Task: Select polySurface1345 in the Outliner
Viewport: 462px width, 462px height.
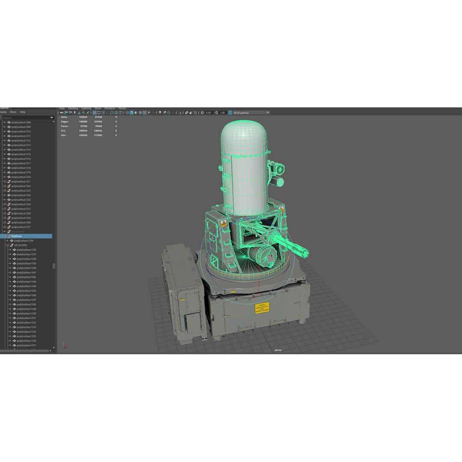Action: (26, 291)
